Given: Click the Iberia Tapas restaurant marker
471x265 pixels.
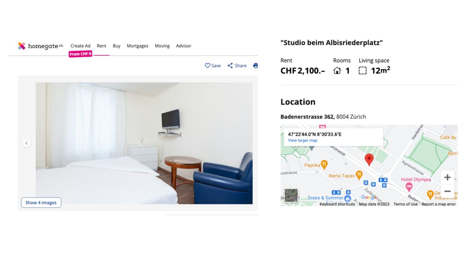Looking at the screenshot, I should pos(359,175).
